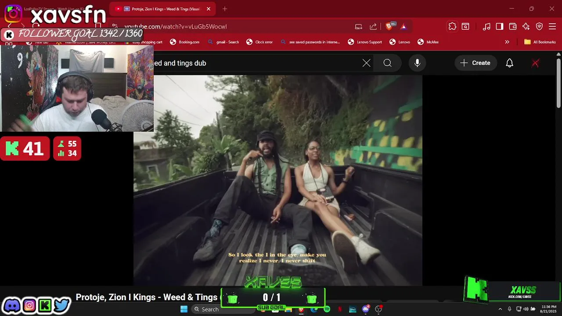Open the Brave Wallet icon
This screenshot has height=316, width=562.
pyautogui.click(x=513, y=27)
